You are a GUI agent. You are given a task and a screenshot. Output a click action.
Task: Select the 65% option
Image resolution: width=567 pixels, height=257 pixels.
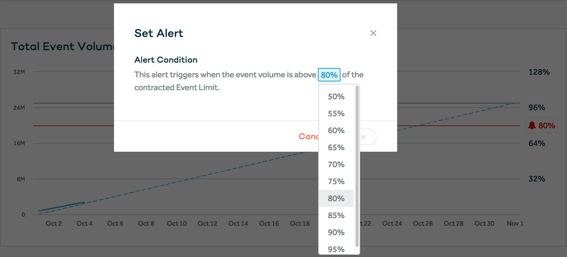click(x=336, y=148)
